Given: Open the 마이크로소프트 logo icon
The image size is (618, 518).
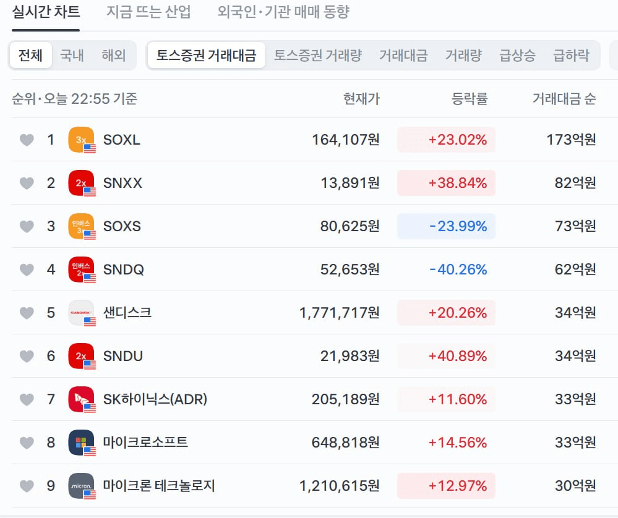Looking at the screenshot, I should pos(82,443).
